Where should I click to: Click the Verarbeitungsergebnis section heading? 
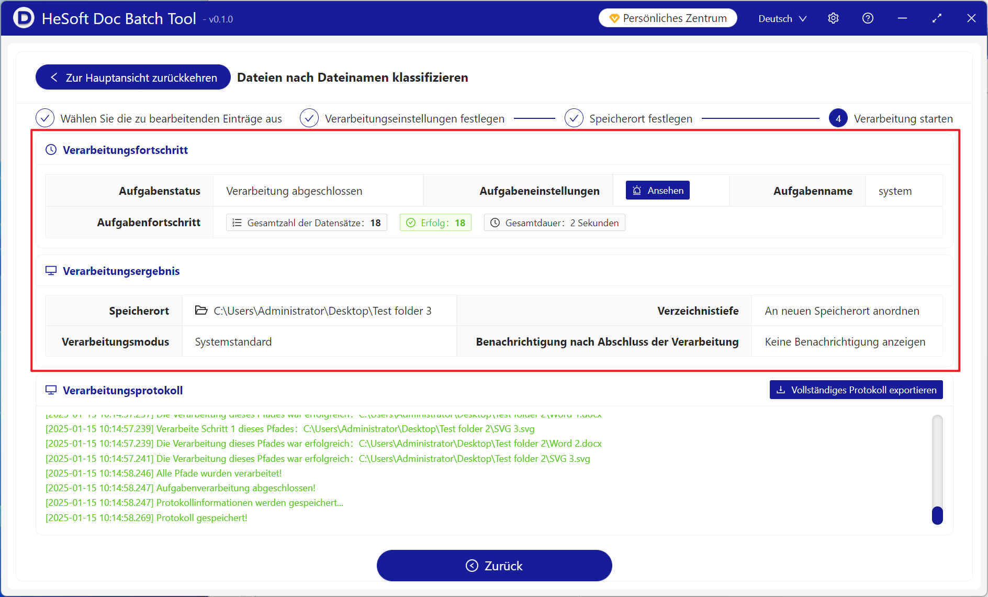[x=121, y=271]
